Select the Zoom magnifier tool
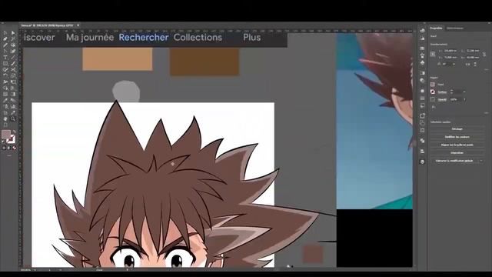The width and height of the screenshot is (492, 277). pyautogui.click(x=13, y=118)
